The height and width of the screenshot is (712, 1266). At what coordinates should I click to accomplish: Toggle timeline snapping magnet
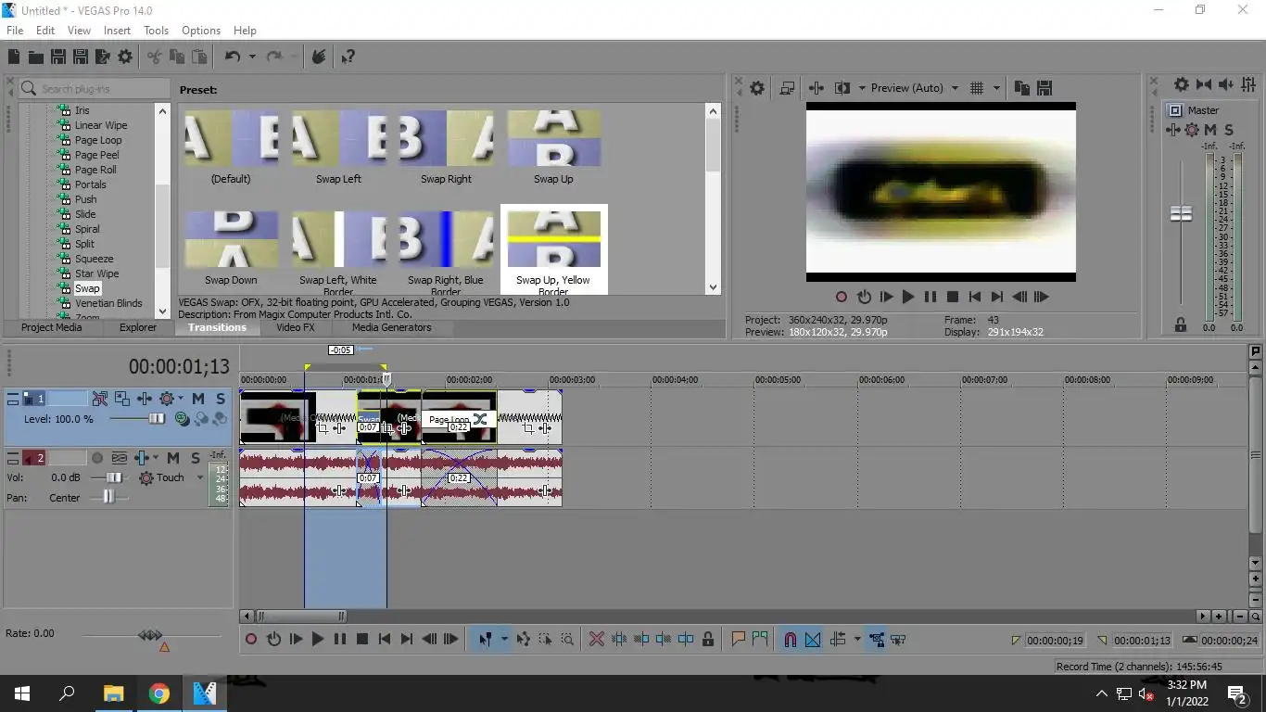click(791, 640)
